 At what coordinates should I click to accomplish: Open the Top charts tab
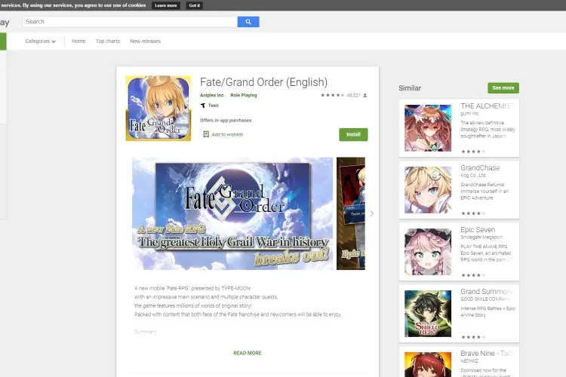point(108,41)
